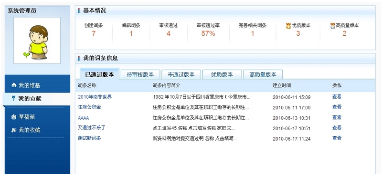Viewport: 382px width, 174px height.
Task: Switch to the 优质版本 tab
Action: pos(222,74)
